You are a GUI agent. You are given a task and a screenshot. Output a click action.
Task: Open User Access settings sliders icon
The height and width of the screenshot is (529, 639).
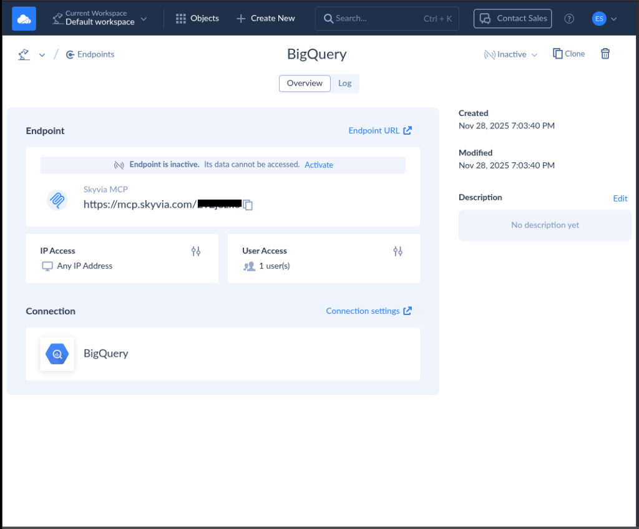pyautogui.click(x=398, y=251)
